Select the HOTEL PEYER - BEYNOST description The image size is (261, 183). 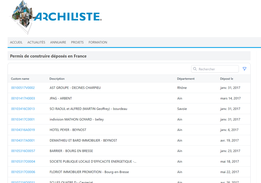[x=68, y=130]
